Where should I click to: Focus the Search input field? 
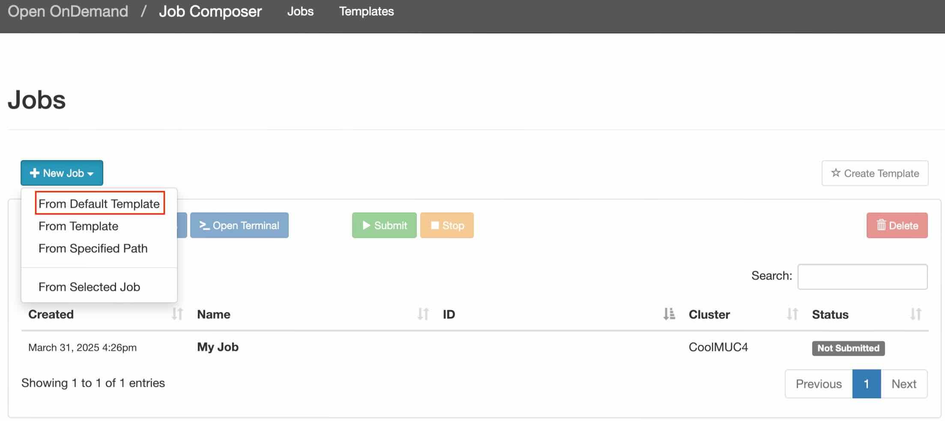click(862, 277)
